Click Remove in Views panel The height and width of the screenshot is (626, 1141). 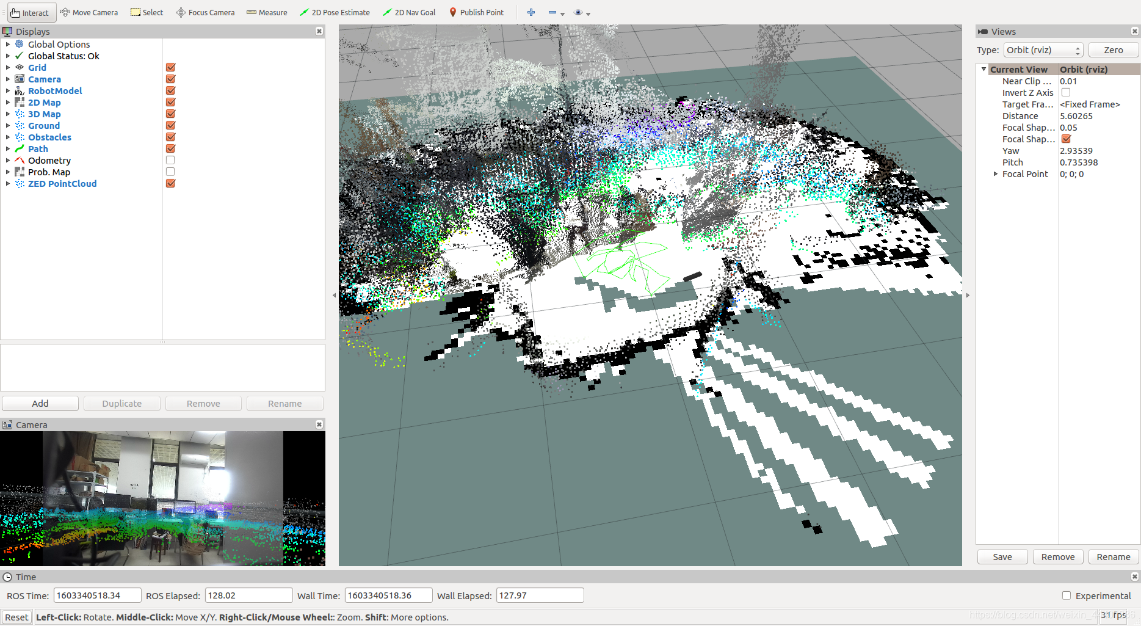(1058, 557)
